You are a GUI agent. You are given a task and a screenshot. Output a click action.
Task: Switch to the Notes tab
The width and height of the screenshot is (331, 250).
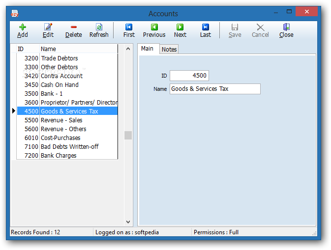click(x=169, y=49)
